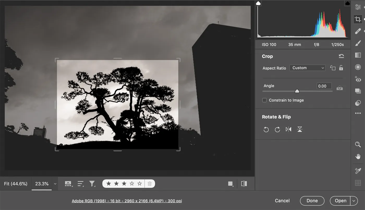Expand the Open button options arrow

pos(354,201)
